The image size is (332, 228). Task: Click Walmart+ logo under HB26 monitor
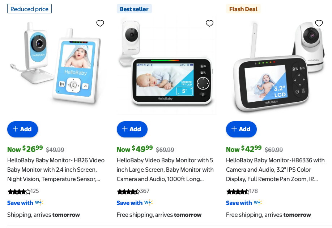[x=39, y=202]
